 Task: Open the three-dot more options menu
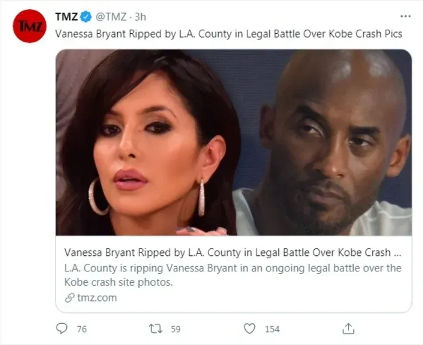tap(405, 17)
